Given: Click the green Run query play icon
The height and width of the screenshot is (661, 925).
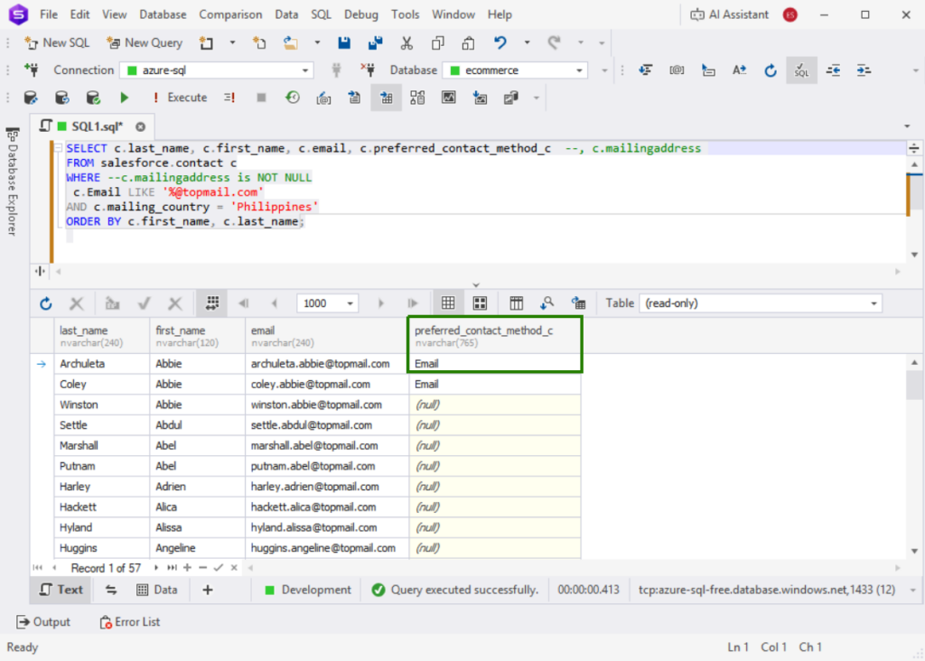Looking at the screenshot, I should coord(124,98).
